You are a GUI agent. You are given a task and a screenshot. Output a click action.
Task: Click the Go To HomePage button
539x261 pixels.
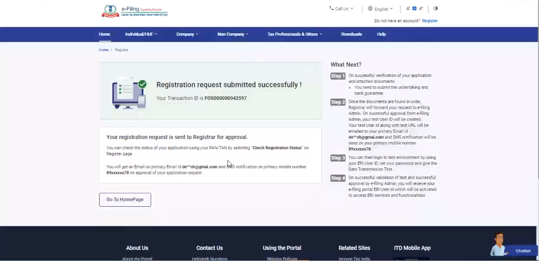(x=125, y=200)
